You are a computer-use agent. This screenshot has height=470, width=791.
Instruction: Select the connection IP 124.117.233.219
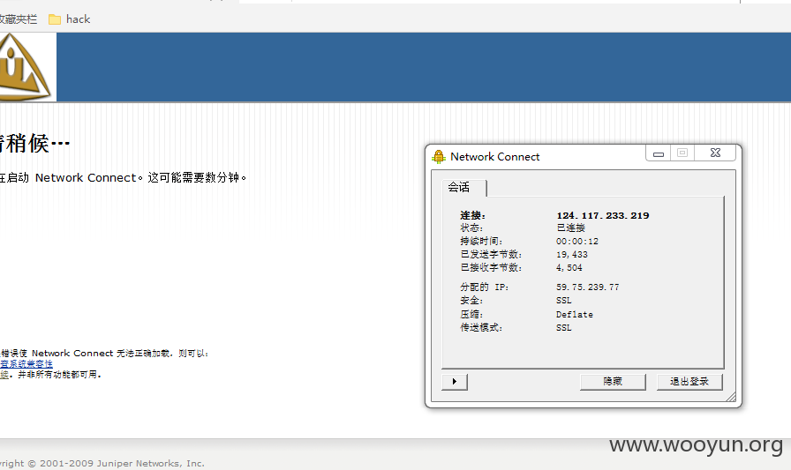(x=603, y=216)
